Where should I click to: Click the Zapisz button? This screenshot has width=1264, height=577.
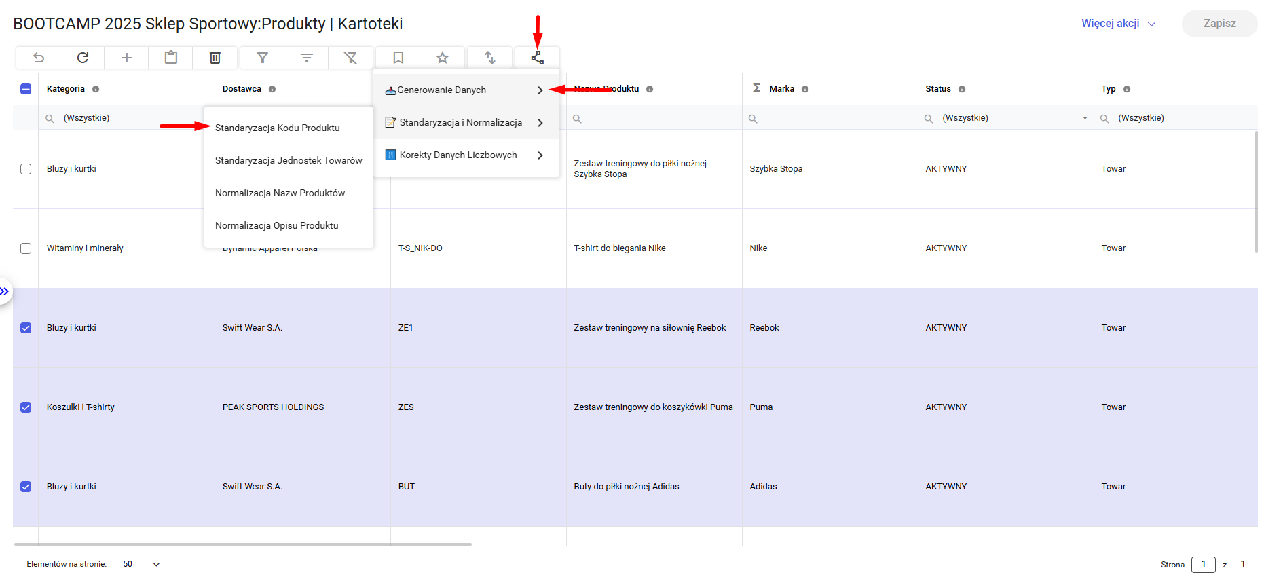click(1219, 24)
